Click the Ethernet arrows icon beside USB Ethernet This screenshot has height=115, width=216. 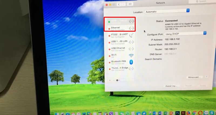[x=131, y=49]
